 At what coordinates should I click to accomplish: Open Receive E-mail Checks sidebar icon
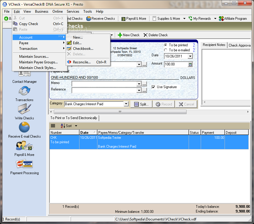click(24, 127)
